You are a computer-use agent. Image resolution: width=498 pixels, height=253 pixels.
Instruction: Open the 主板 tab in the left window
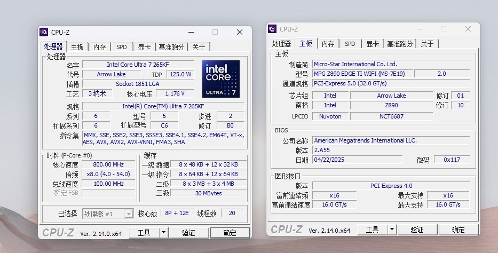pyautogui.click(x=77, y=47)
